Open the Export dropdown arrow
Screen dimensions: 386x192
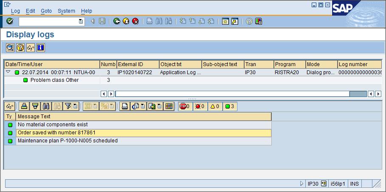pos(159,106)
